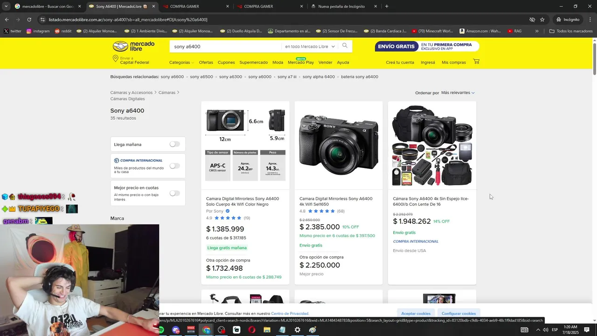
Task: Open the Minecraft World YouTube bookmark
Action: pyautogui.click(x=432, y=31)
